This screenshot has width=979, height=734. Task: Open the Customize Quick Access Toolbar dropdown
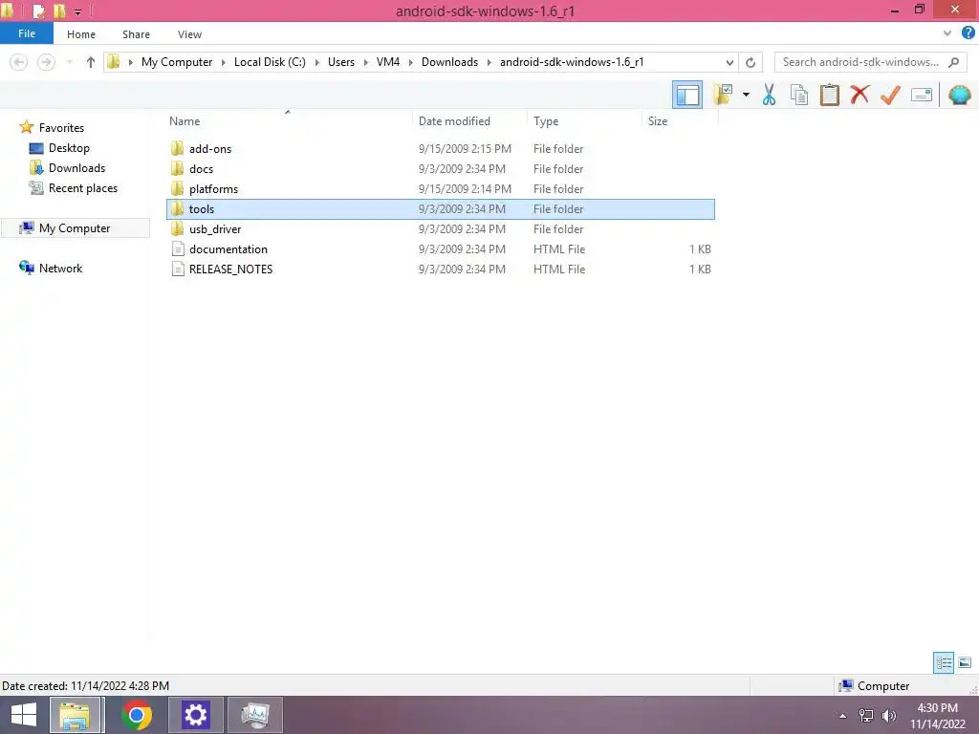(77, 11)
